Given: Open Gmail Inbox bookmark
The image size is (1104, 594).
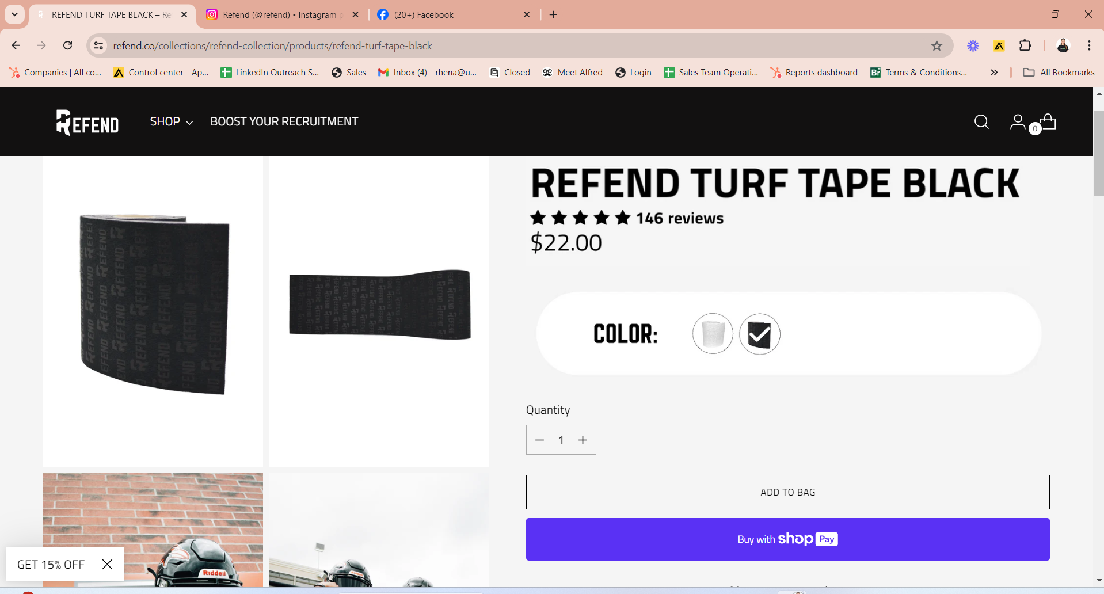Looking at the screenshot, I should [x=428, y=73].
